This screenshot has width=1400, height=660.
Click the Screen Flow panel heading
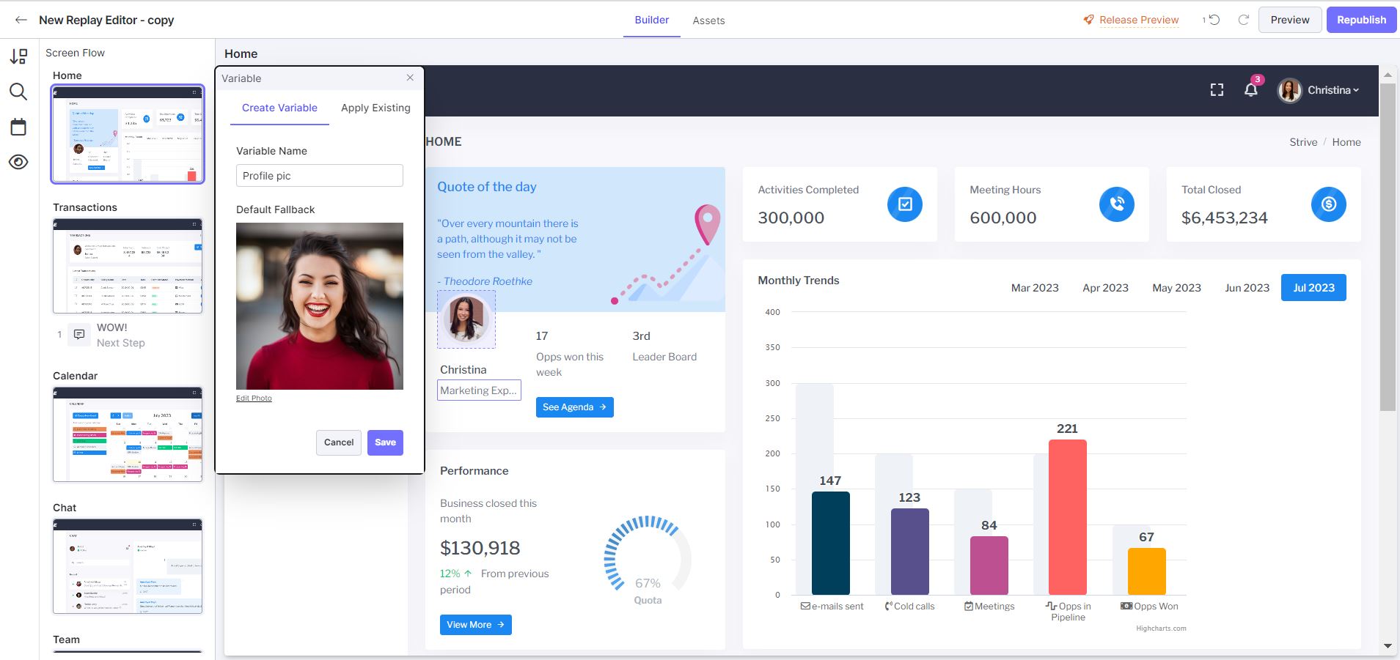(x=75, y=53)
